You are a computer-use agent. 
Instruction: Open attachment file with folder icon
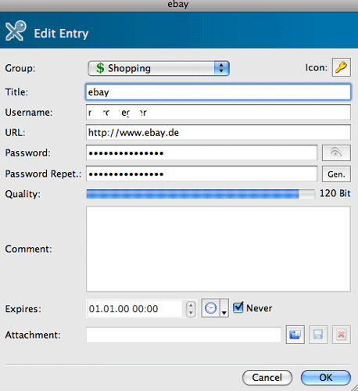(x=295, y=335)
